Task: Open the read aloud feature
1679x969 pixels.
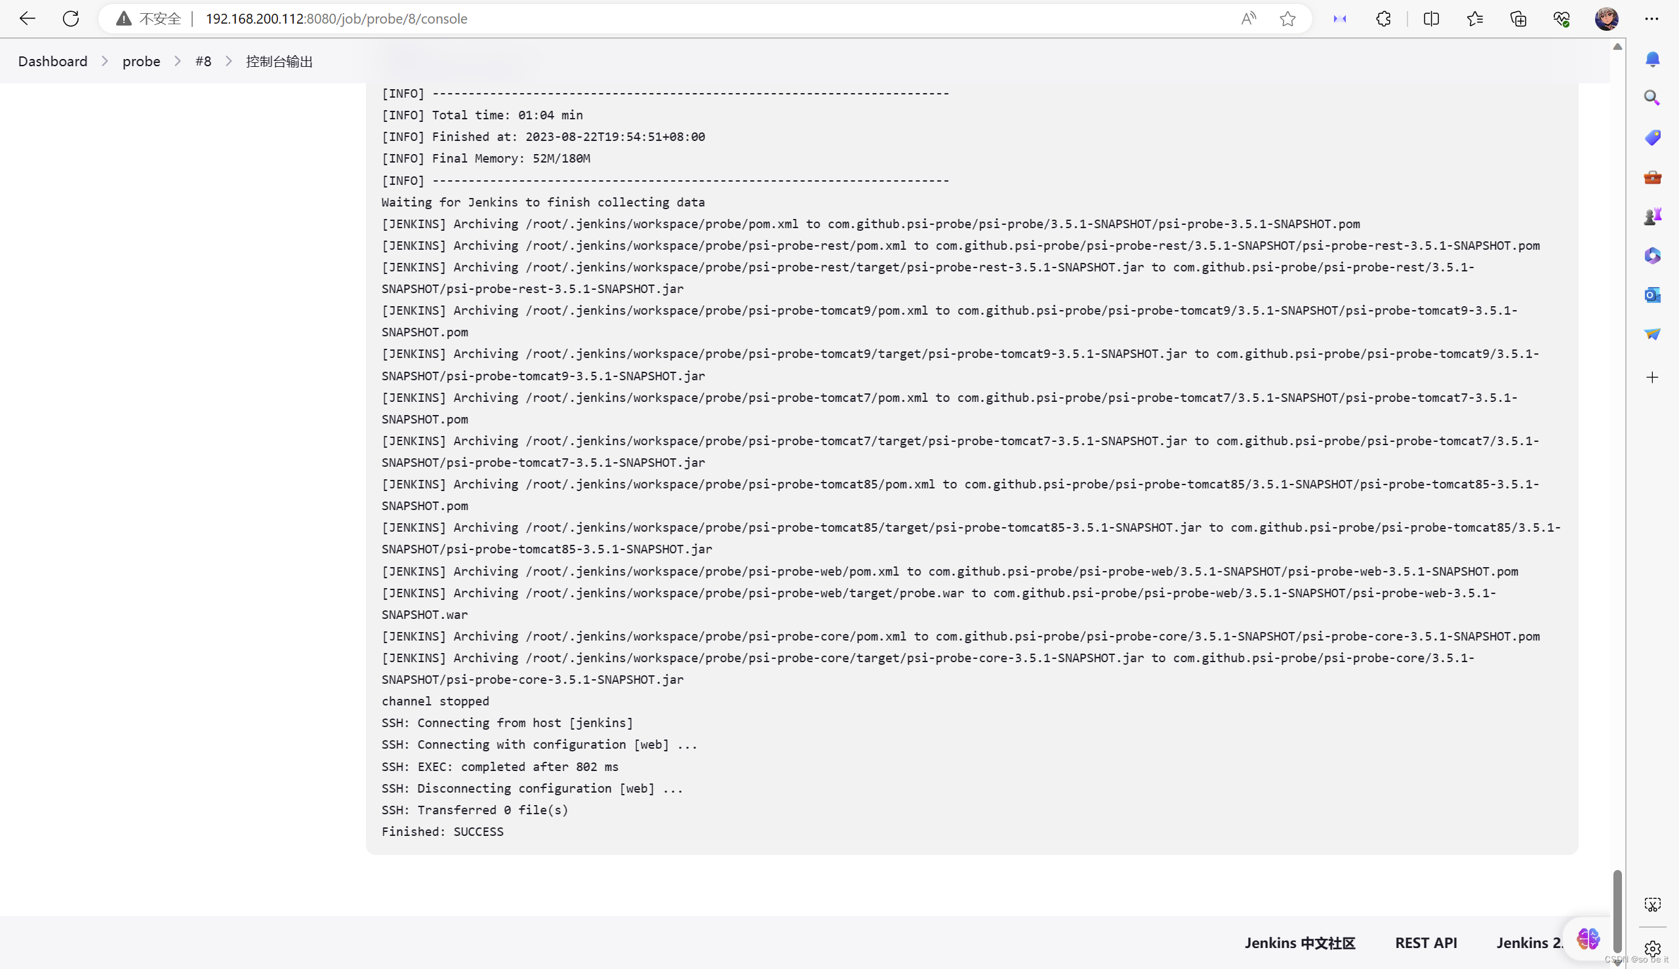Action: [x=1248, y=18]
